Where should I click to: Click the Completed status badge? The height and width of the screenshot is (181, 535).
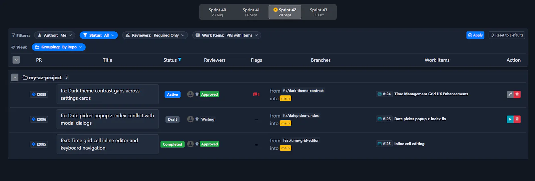(x=173, y=144)
